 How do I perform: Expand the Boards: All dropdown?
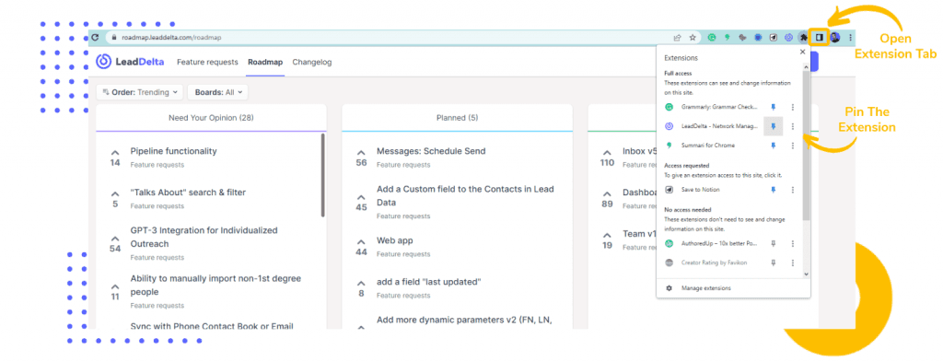click(x=217, y=93)
